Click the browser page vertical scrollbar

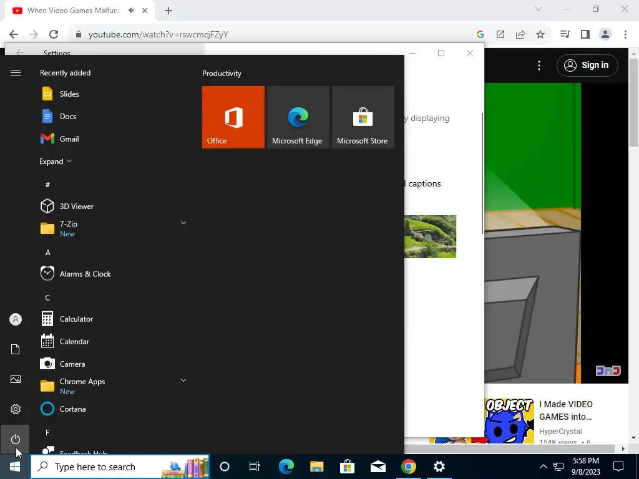pos(633,103)
